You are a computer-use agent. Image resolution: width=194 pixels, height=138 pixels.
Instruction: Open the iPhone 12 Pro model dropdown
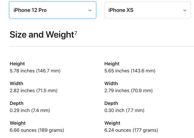coord(53,10)
